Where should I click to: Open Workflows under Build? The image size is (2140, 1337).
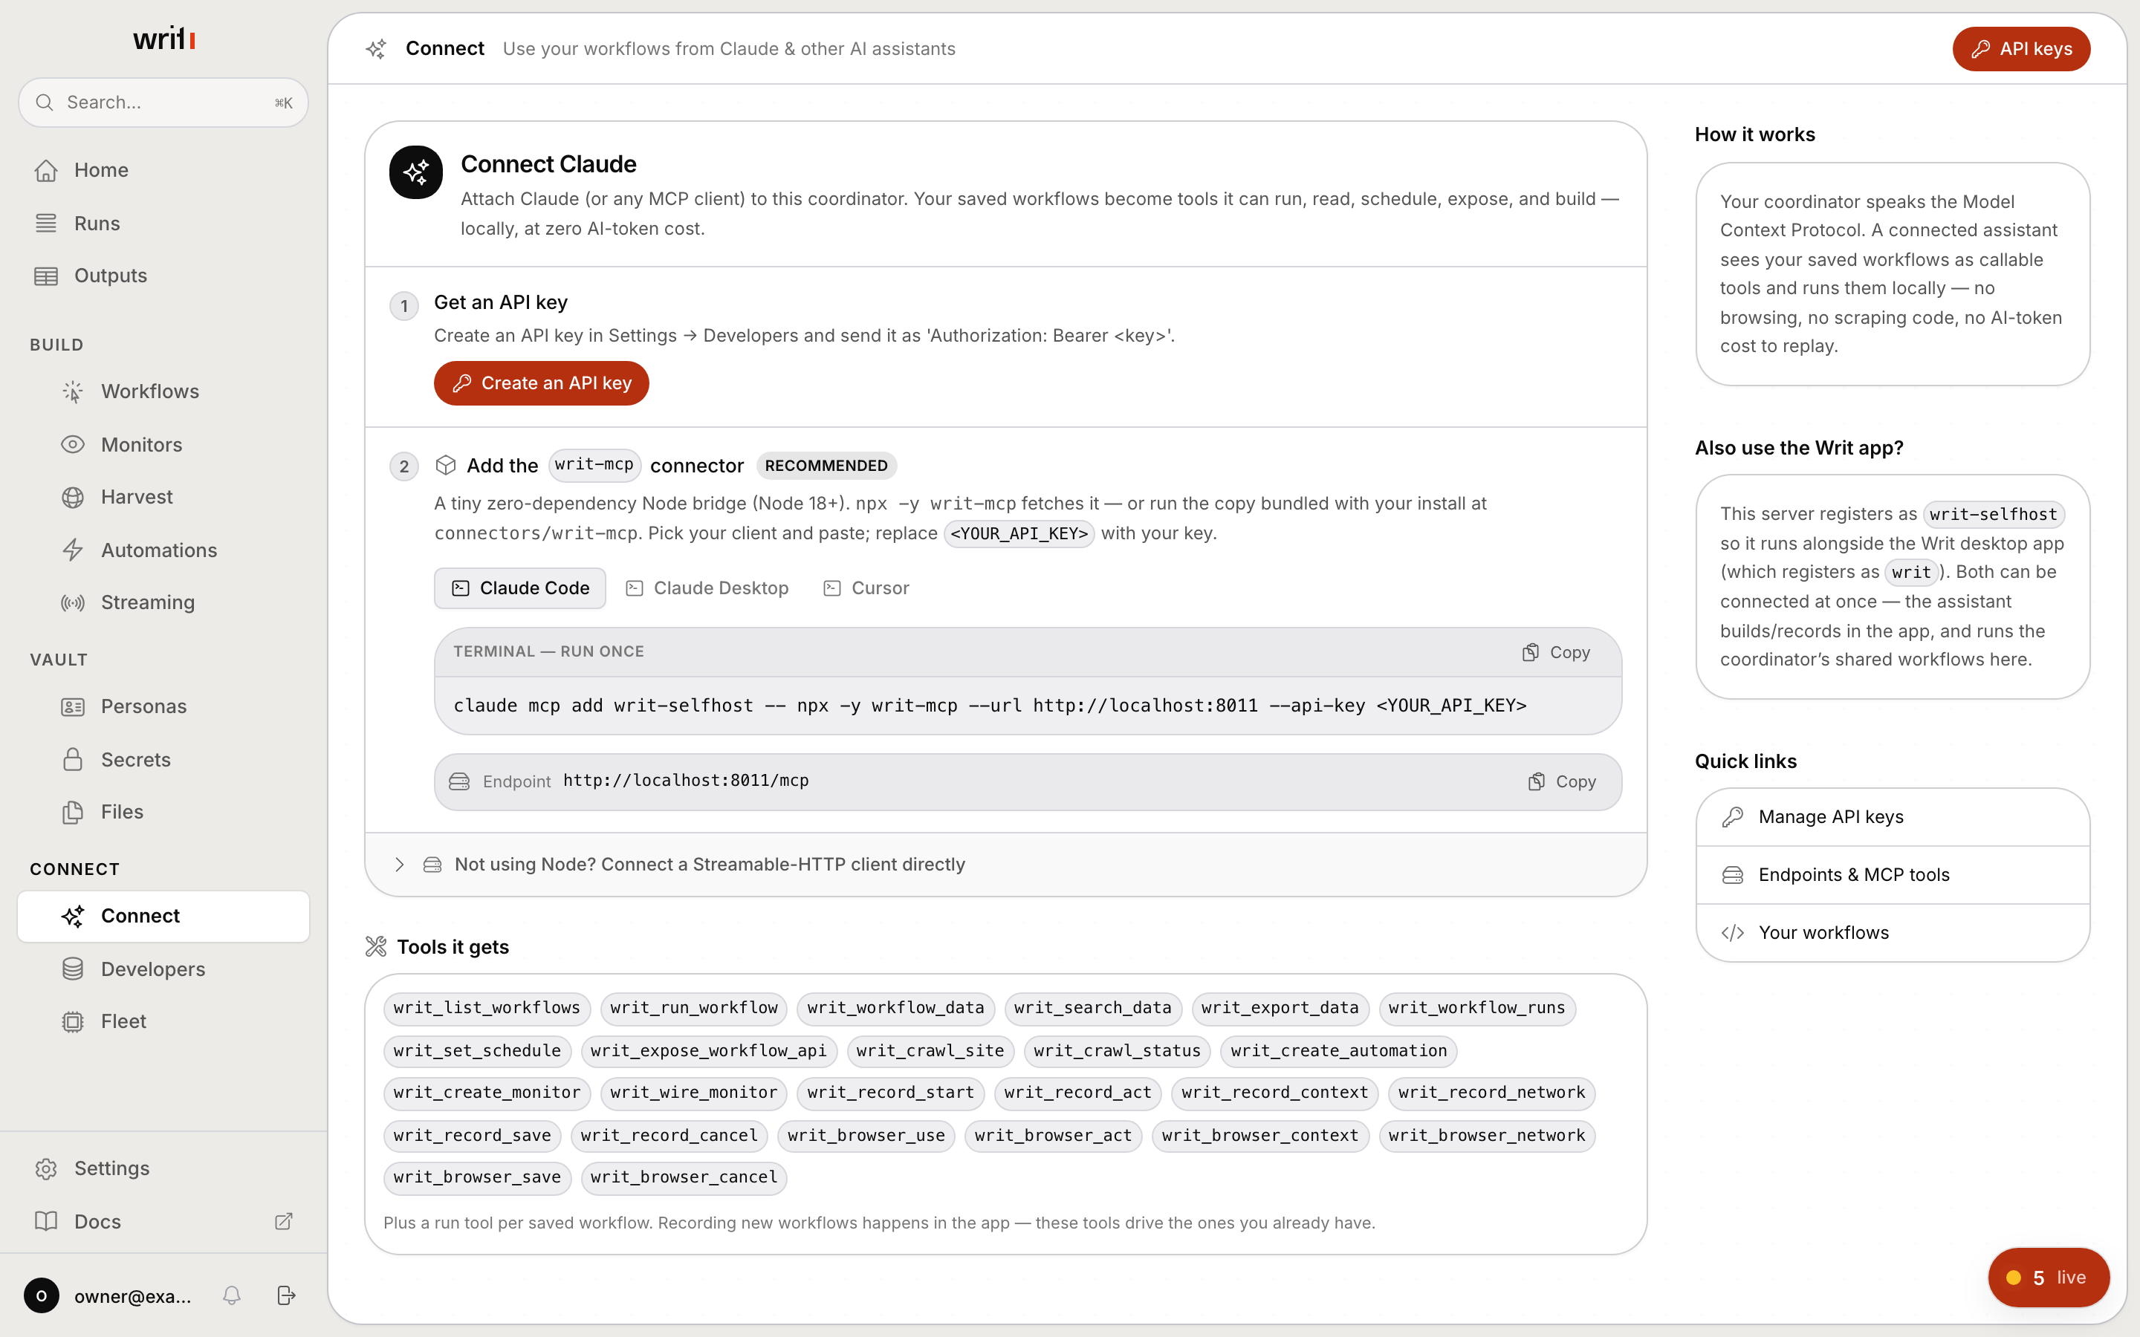coord(163,391)
